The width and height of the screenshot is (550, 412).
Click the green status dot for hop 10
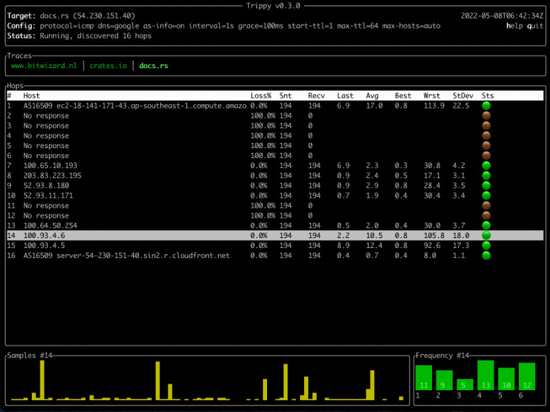pos(486,196)
